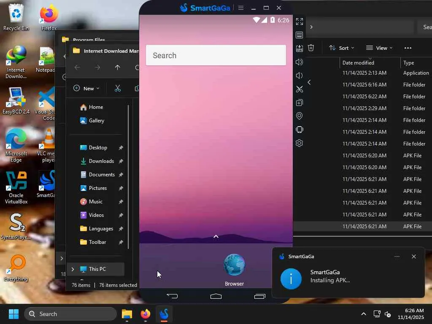Tap the Android recent apps button
Viewport: 432px width, 324px height.
(x=259, y=296)
